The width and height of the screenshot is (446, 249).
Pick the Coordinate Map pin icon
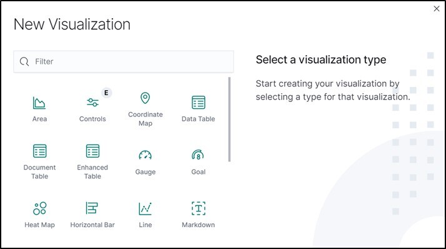pos(146,98)
